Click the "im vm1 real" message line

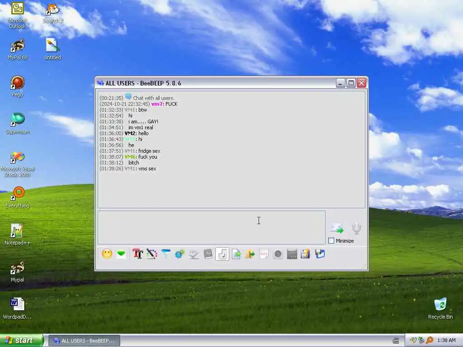click(141, 127)
